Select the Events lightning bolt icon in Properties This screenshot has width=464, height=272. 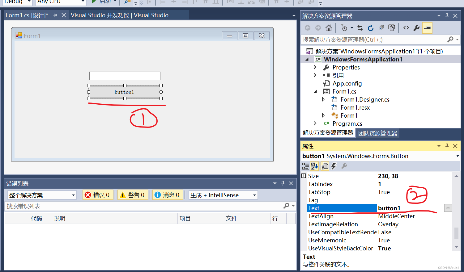[334, 166]
